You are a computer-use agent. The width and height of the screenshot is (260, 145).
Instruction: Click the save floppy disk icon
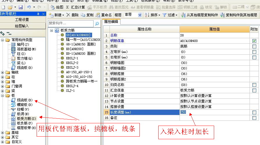[21, 7]
